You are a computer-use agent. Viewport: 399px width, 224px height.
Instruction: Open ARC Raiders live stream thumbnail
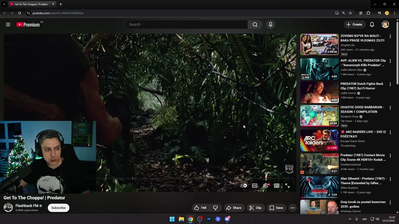[x=319, y=140]
